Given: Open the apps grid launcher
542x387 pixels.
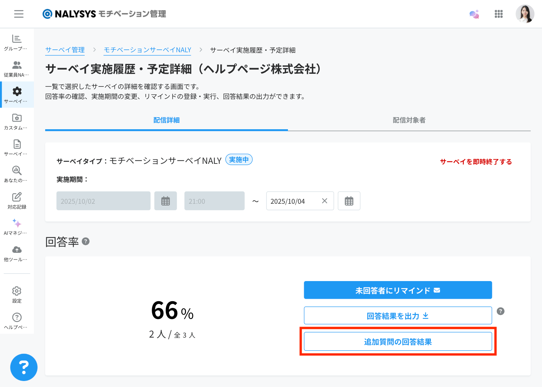Looking at the screenshot, I should point(498,14).
